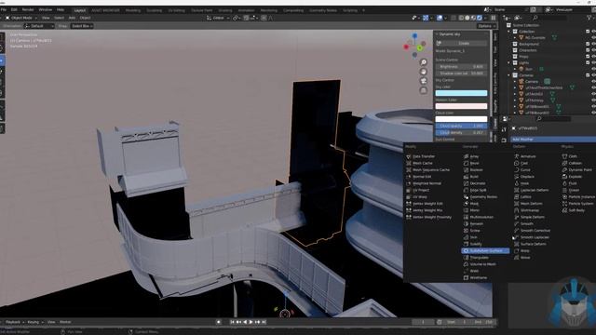Add the Subdivision Surface modifier
The width and height of the screenshot is (596, 335).
click(x=485, y=250)
